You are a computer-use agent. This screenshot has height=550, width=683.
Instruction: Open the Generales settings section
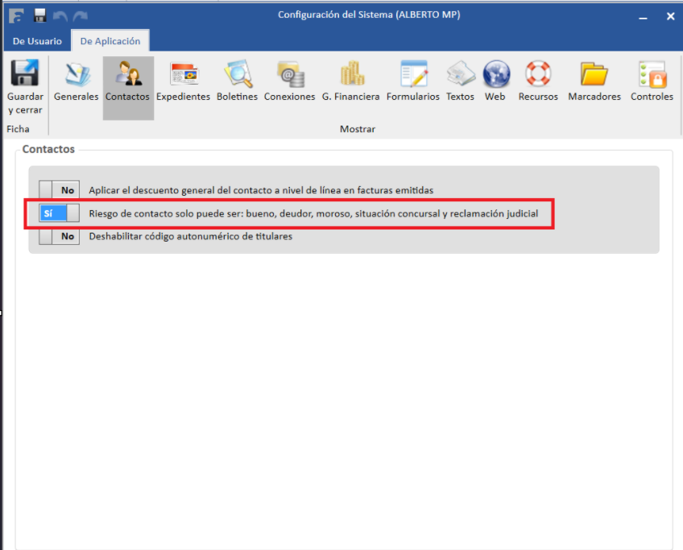coord(76,83)
